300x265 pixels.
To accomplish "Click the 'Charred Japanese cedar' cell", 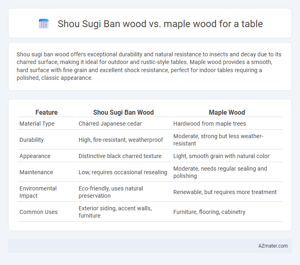I will [110, 124].
